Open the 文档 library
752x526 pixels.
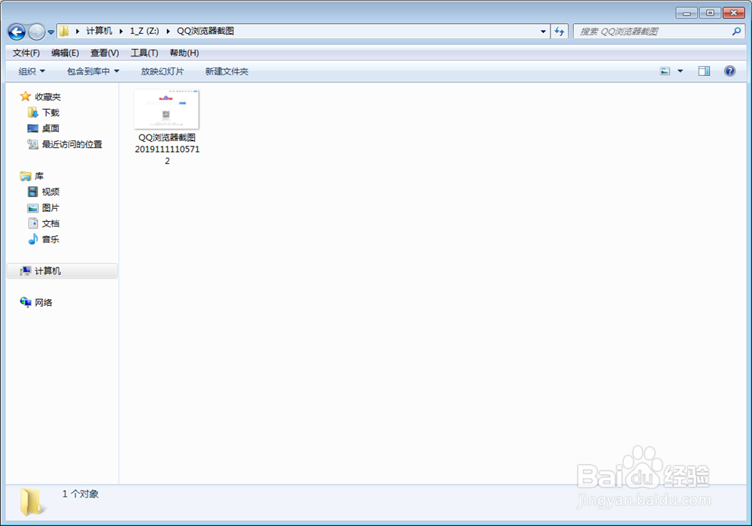pyautogui.click(x=44, y=224)
